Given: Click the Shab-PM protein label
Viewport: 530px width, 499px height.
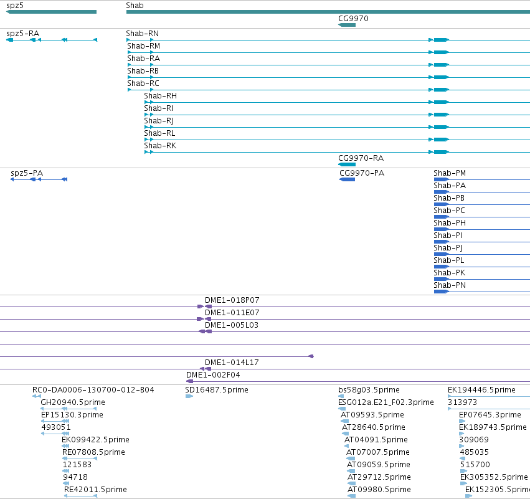Looking at the screenshot, I should pos(450,173).
